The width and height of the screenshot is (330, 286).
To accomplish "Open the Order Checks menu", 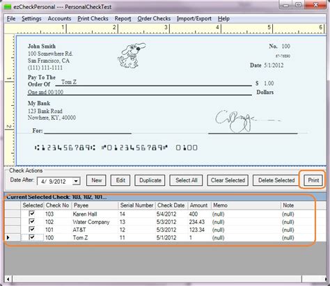I will point(154,19).
